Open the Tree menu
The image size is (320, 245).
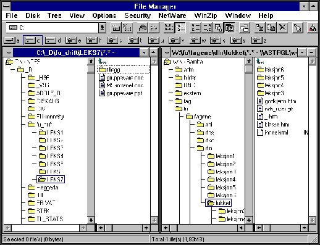pyautogui.click(x=54, y=15)
